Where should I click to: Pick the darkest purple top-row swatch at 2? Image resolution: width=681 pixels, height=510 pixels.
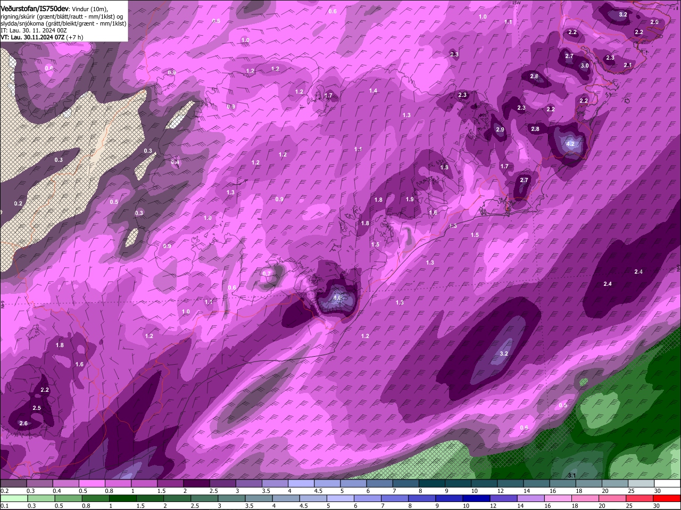coord(196,484)
